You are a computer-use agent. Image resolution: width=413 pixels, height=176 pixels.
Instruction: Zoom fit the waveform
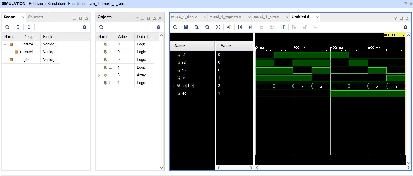218,27
